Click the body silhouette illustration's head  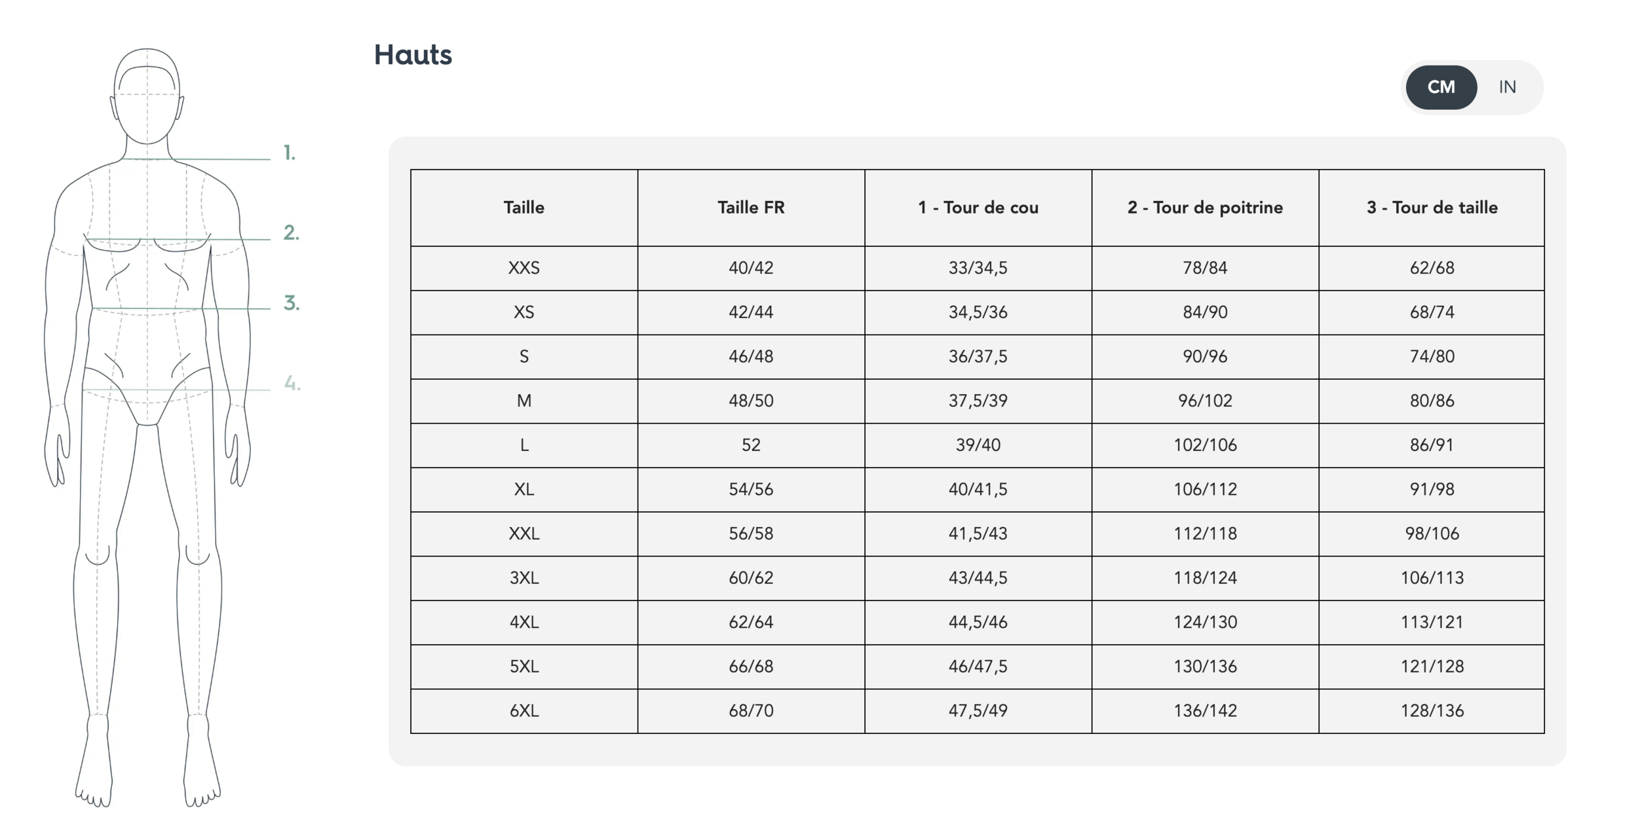tap(147, 96)
